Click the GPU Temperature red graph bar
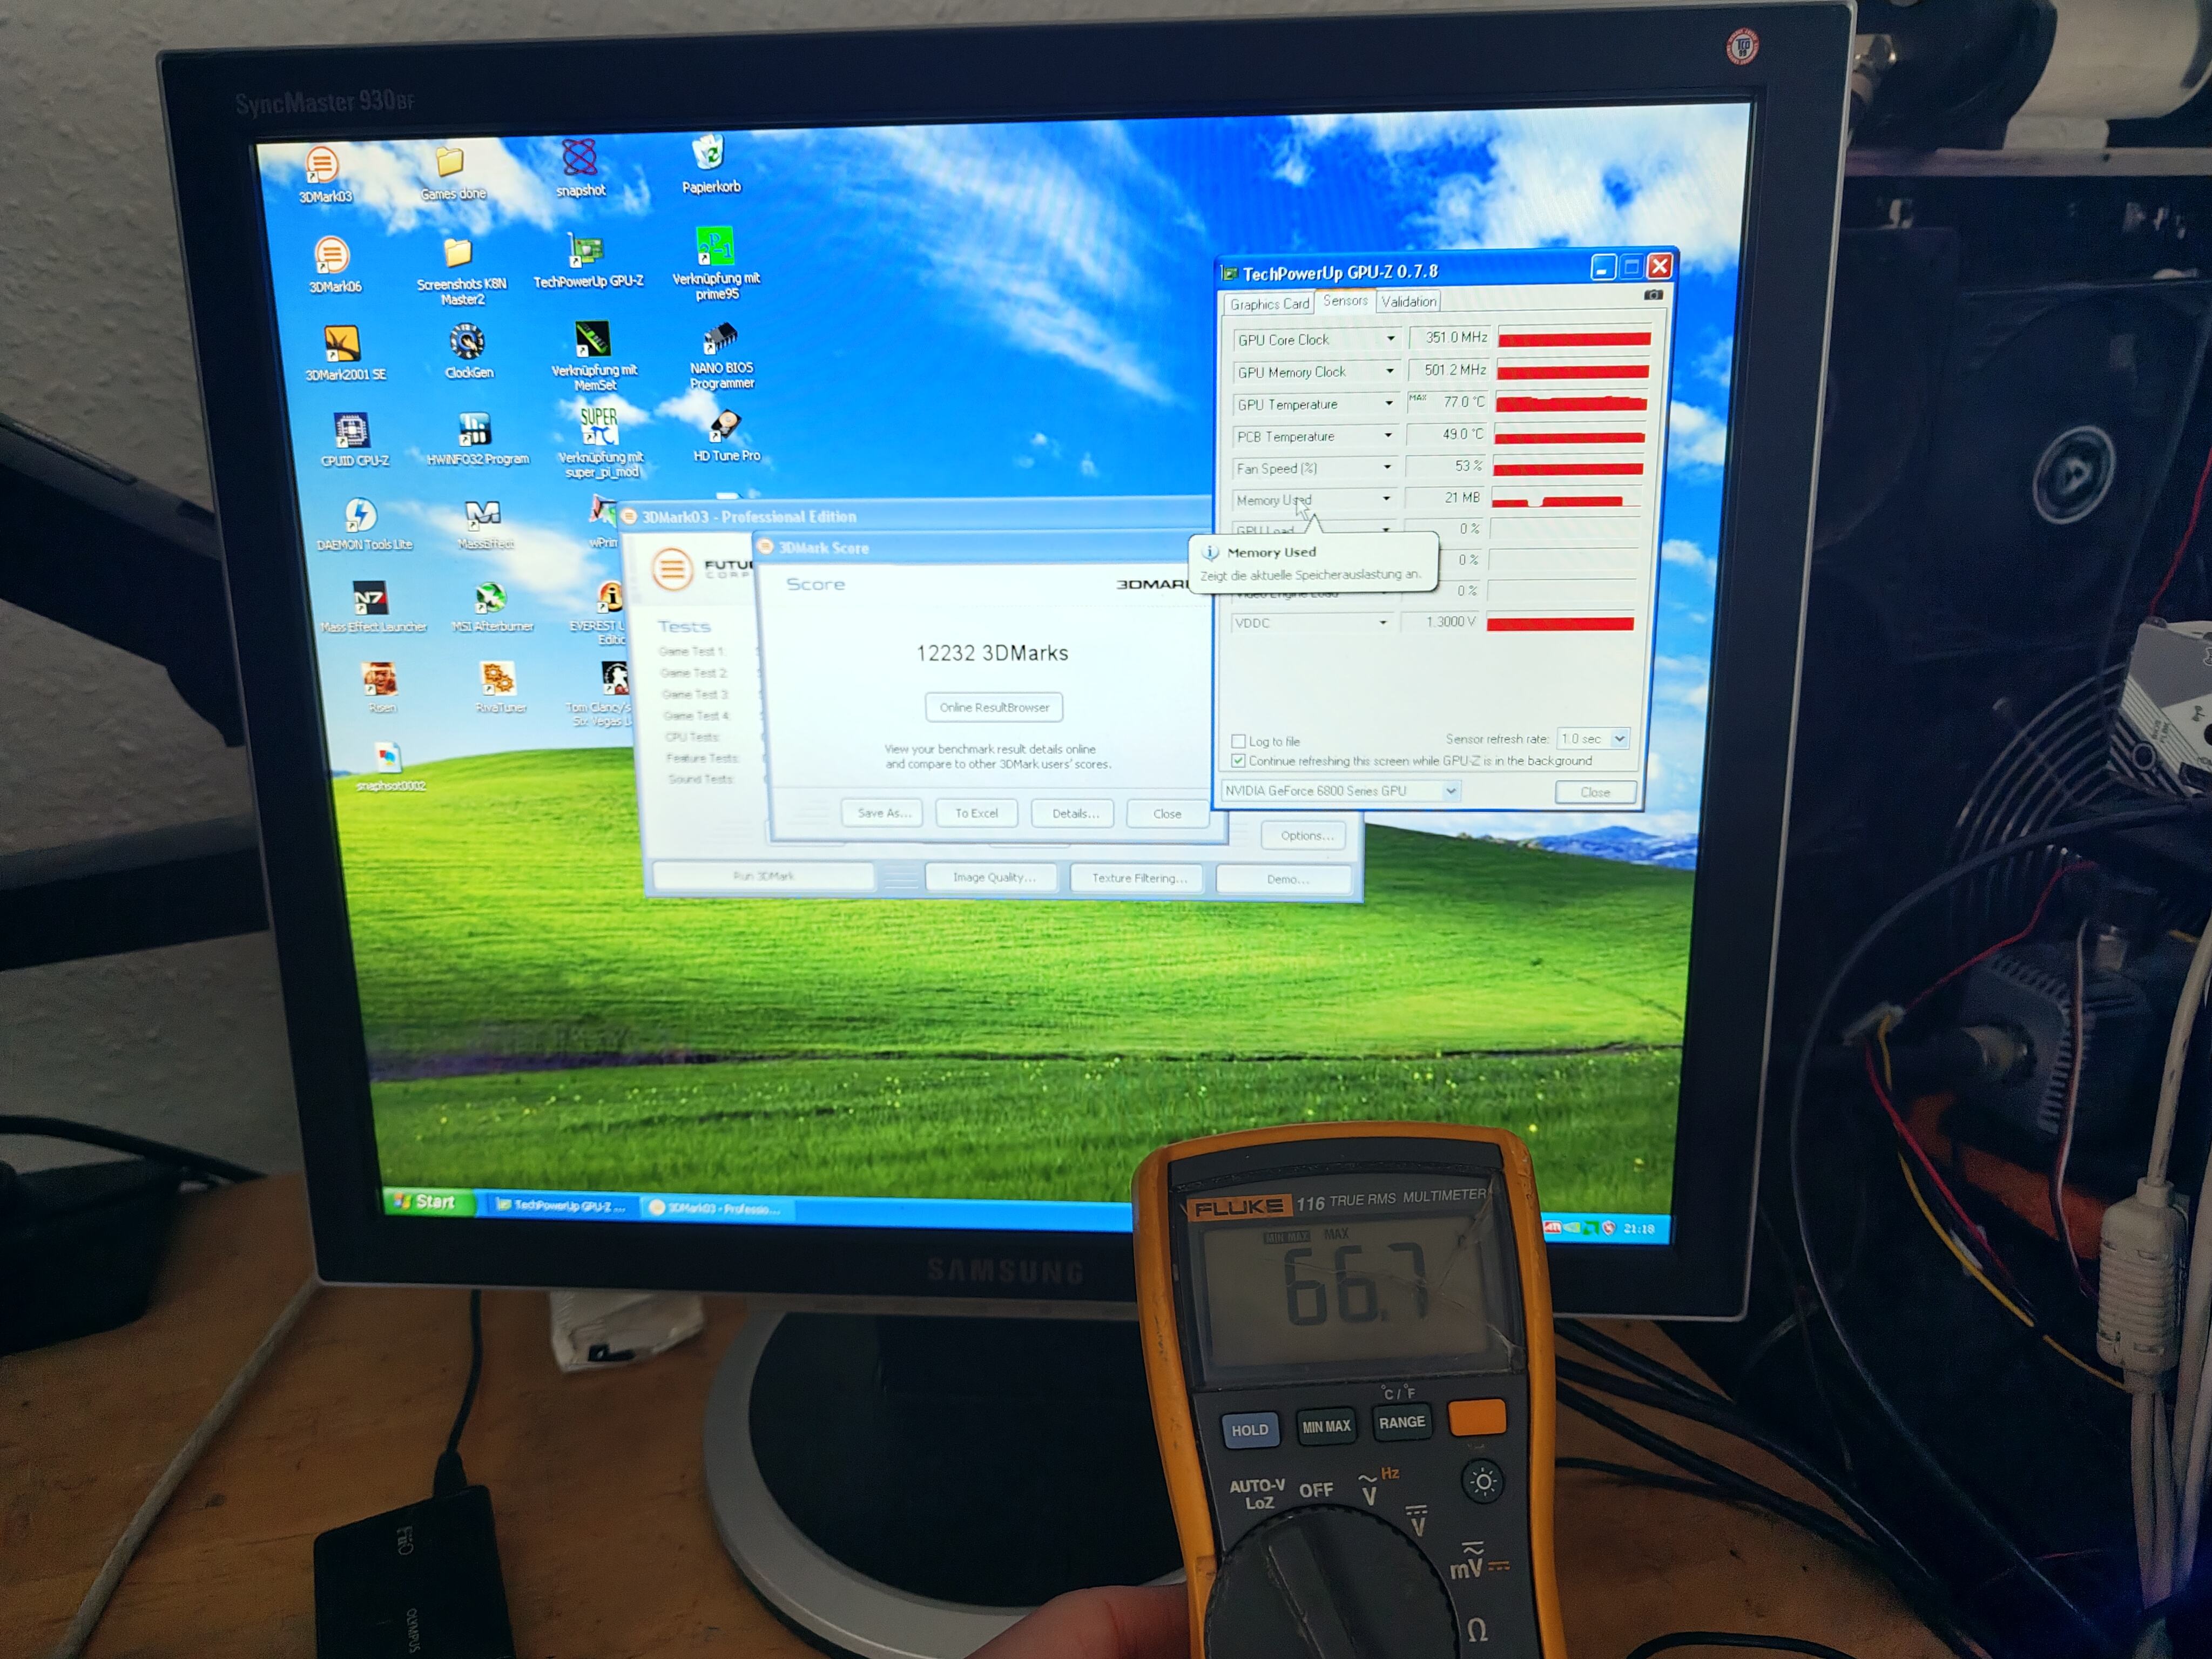Image resolution: width=2212 pixels, height=1659 pixels. tap(1571, 404)
